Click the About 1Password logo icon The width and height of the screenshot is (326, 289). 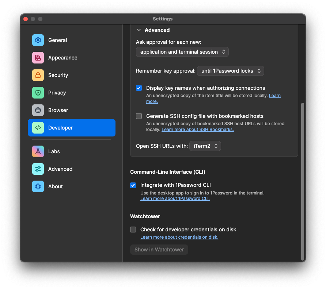point(38,186)
